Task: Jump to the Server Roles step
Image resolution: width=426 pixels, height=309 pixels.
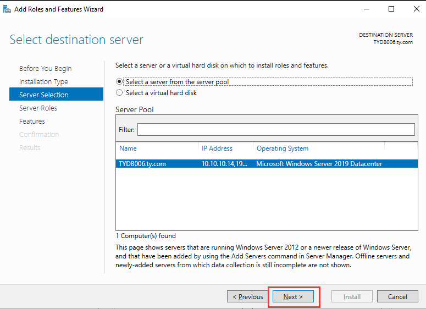Action: [x=38, y=108]
